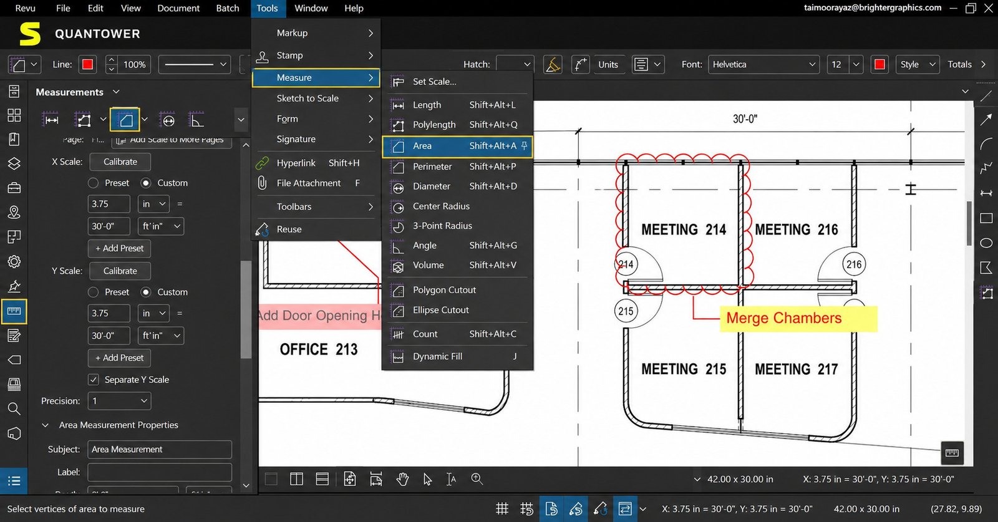Select the Arrow markup tool on right toolbar

coord(986,120)
